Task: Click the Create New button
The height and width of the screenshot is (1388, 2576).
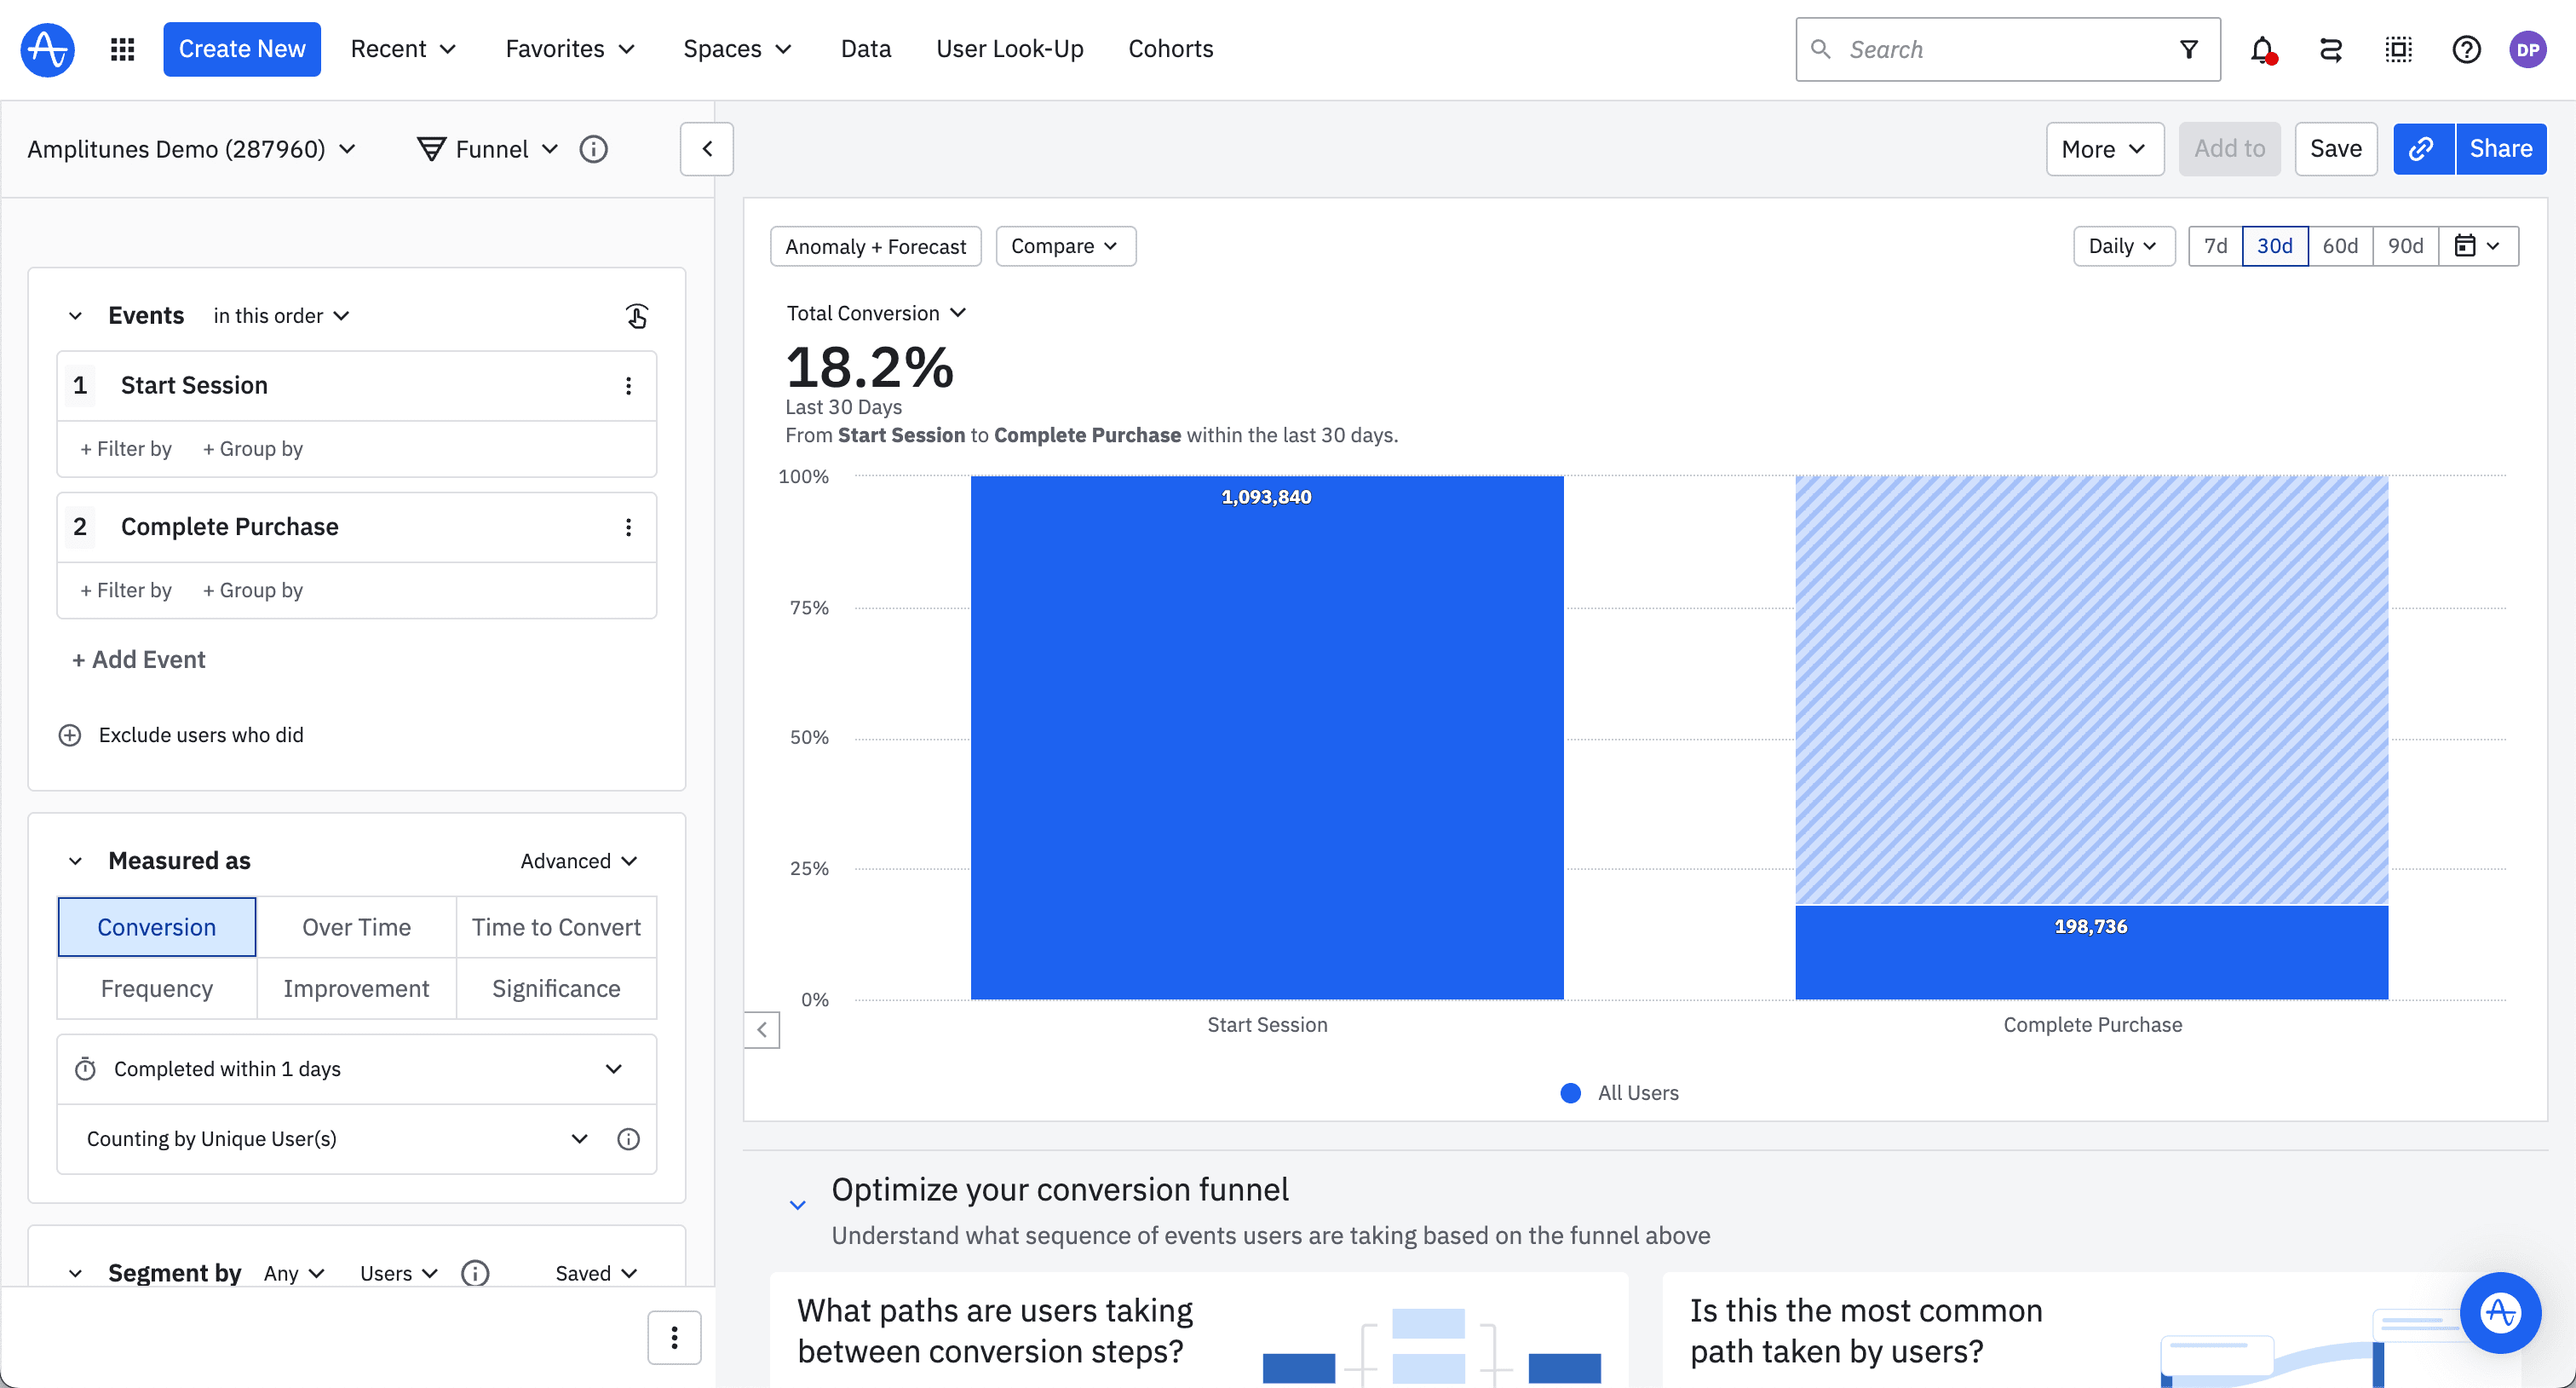Action: coord(241,48)
